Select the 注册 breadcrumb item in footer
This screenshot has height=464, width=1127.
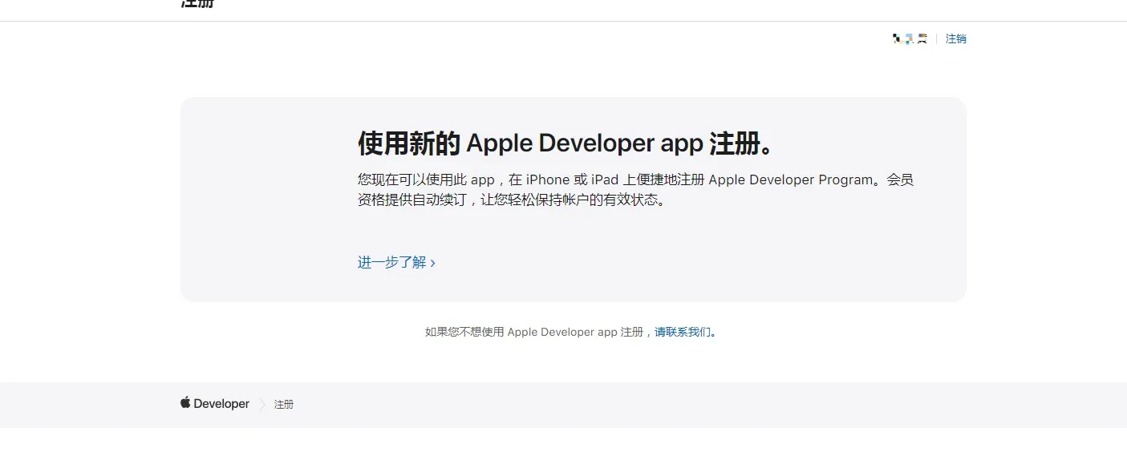tap(284, 405)
